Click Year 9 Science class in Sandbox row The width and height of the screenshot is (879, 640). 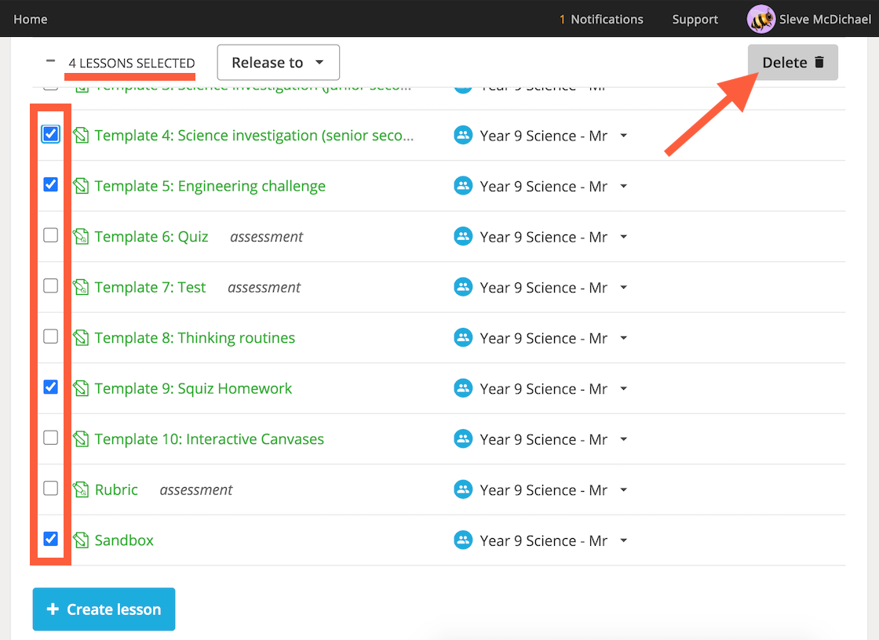click(x=544, y=541)
